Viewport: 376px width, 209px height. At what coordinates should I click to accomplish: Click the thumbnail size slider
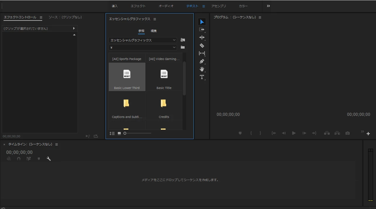coord(137,133)
